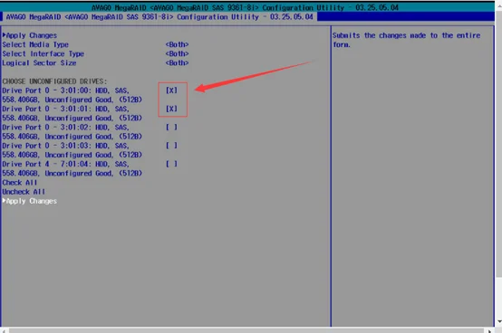Click the arrow marker before bottom Apply Changes
The height and width of the screenshot is (333, 502).
coord(5,201)
